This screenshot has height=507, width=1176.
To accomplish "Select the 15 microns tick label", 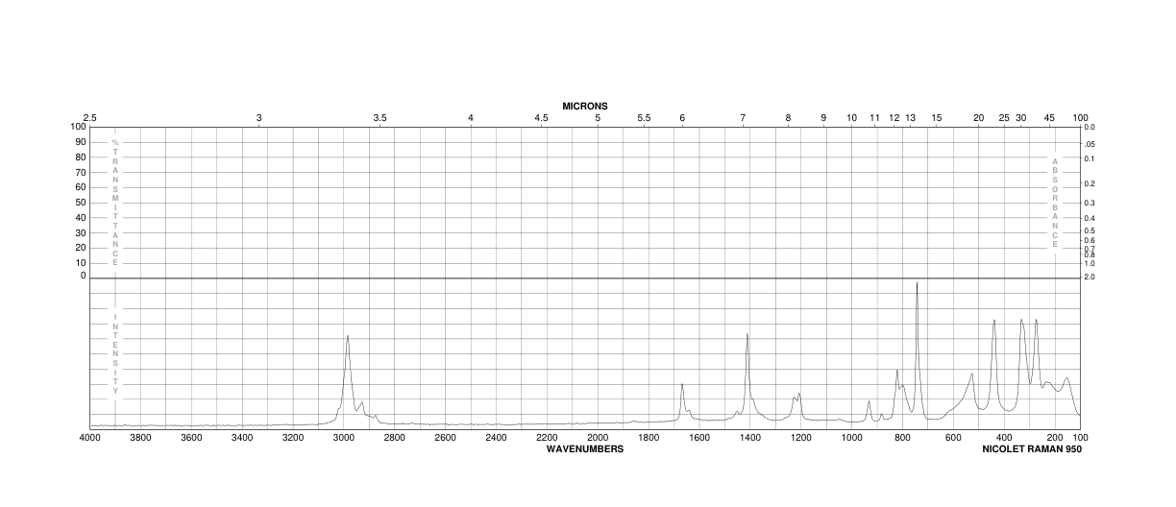I will click(937, 118).
